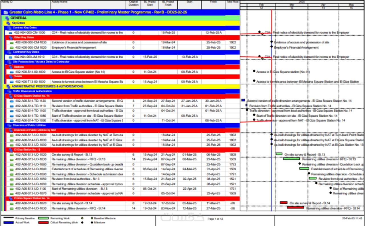Screen dimensions: 365x226
Task: Click the green On site survey St.13 Gantt bar
Action: tap(279, 154)
